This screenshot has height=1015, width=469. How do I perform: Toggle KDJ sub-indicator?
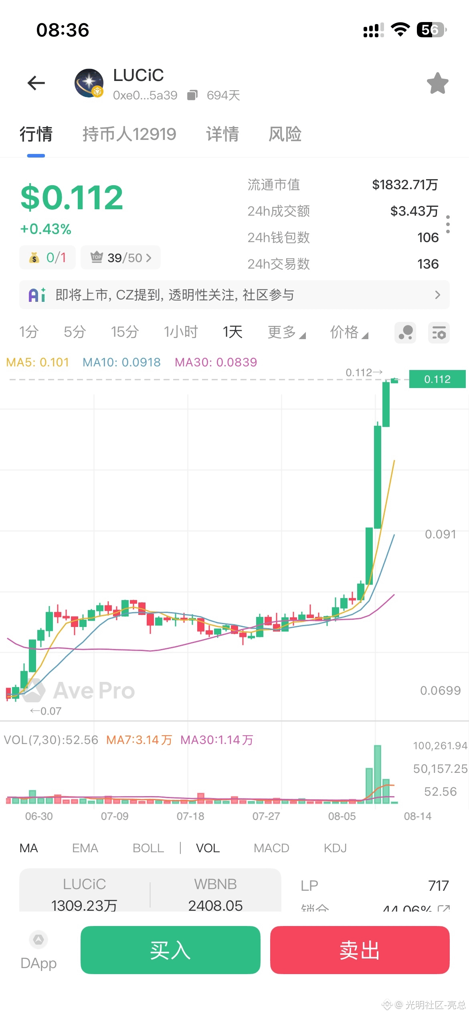tap(335, 848)
